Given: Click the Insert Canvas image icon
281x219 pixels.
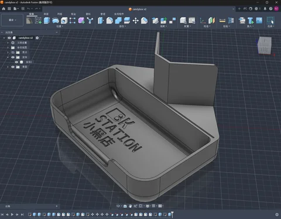Looking at the screenshot, I should tap(259, 20).
